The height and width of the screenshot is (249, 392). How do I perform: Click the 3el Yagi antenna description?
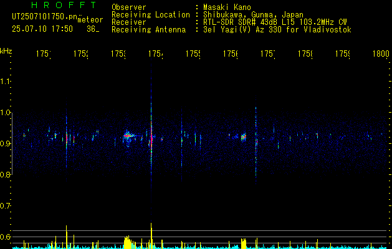tap(277, 30)
